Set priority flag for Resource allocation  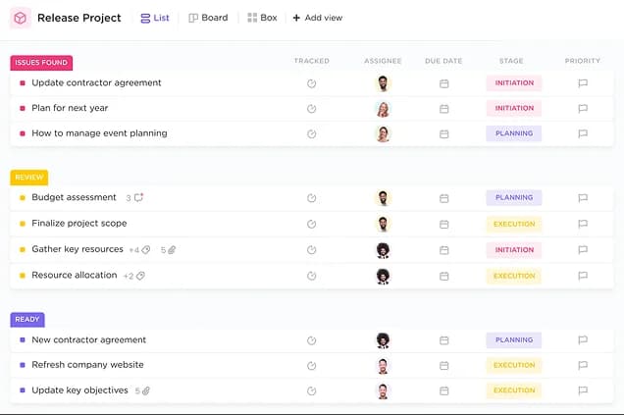(x=583, y=276)
